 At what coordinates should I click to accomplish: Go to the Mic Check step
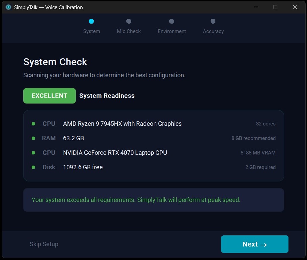pos(129,26)
